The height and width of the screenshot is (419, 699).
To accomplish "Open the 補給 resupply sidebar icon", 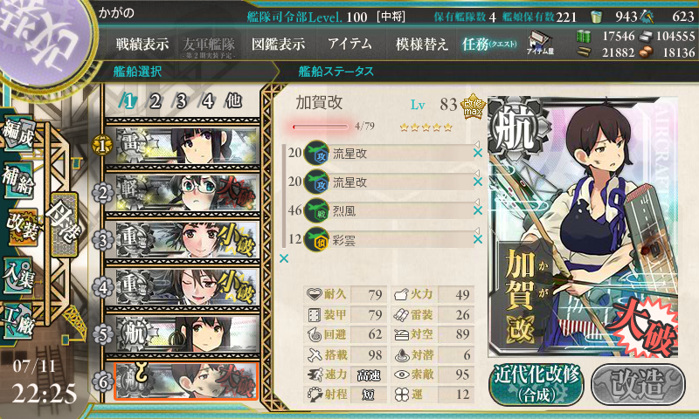I will [x=17, y=179].
